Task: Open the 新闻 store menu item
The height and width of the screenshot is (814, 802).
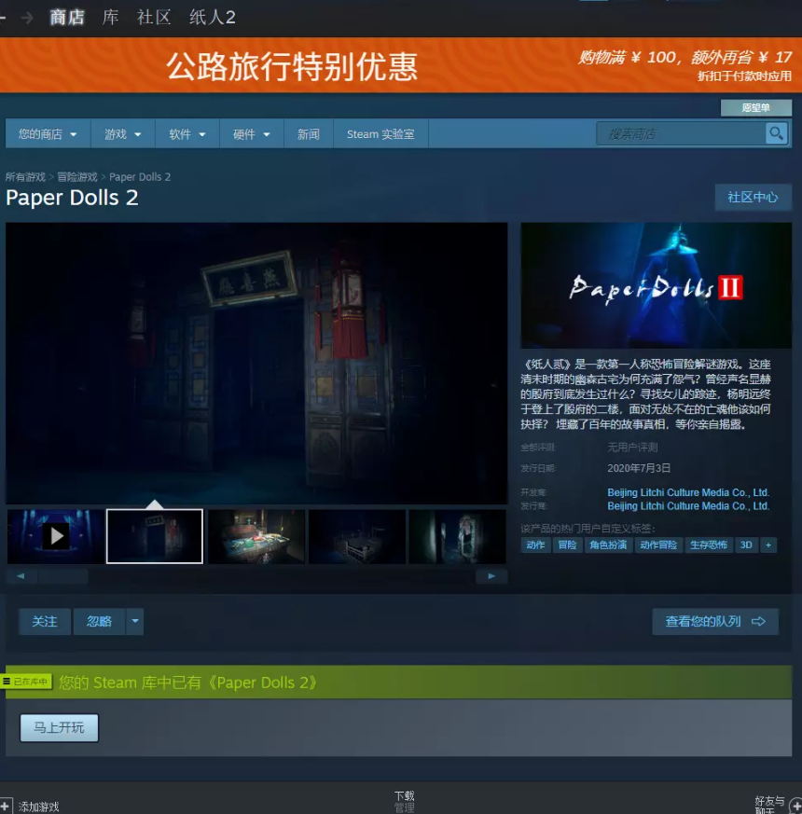Action: coord(309,134)
